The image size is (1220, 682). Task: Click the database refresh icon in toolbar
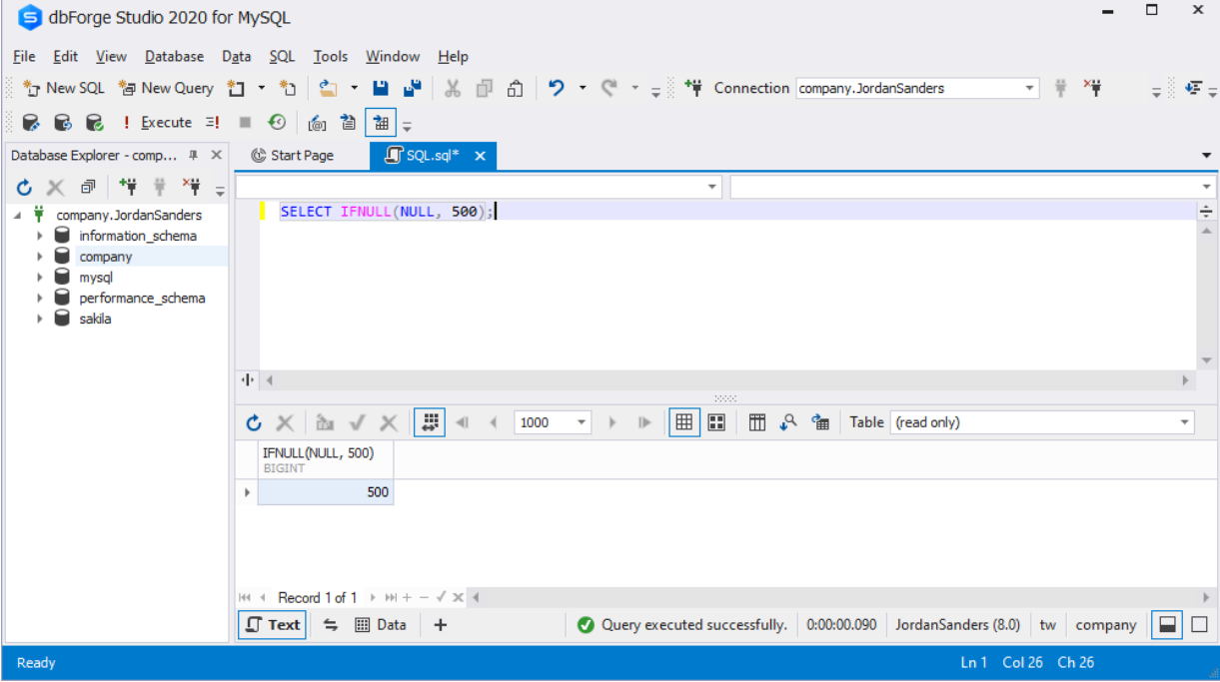tap(62, 122)
